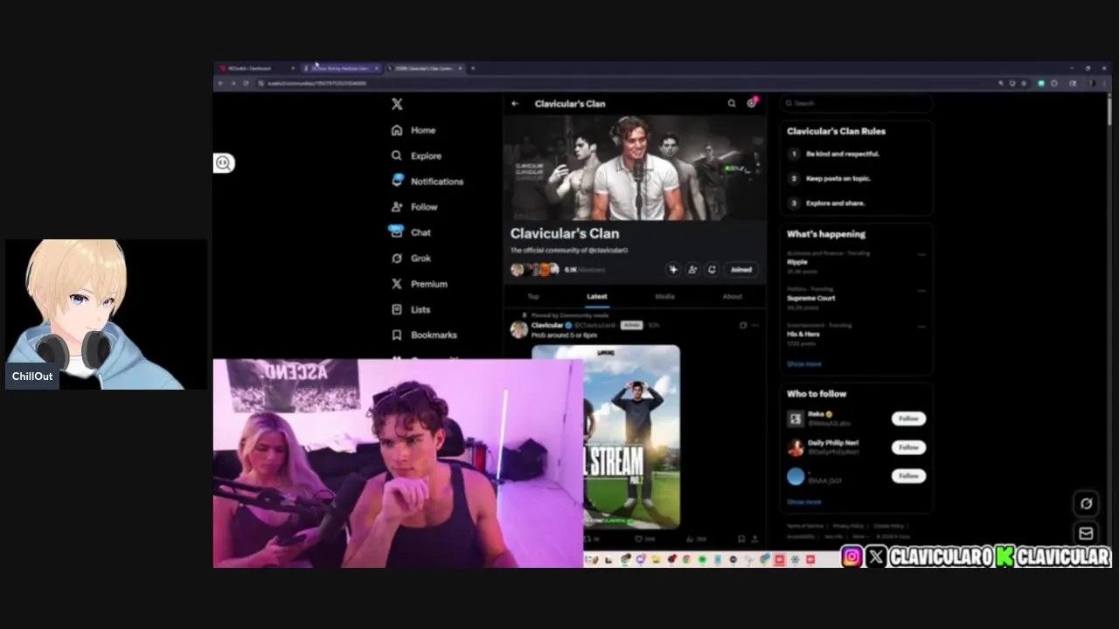Open the Ripple trending topic
Image resolution: width=1119 pixels, height=629 pixels.
coord(797,262)
